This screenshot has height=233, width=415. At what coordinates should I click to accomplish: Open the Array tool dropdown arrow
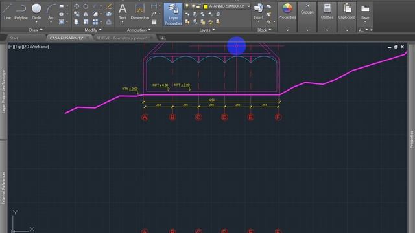tap(101, 22)
